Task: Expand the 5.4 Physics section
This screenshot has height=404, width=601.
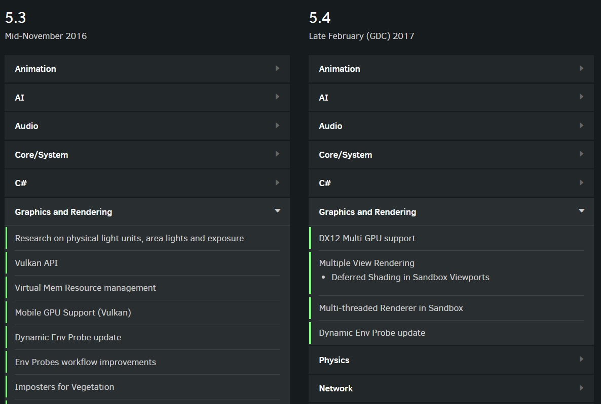Action: point(451,360)
